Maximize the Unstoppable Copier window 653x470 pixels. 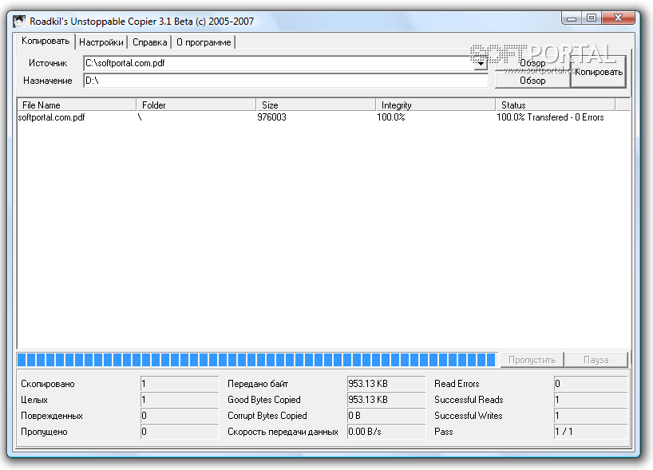[x=591, y=18]
